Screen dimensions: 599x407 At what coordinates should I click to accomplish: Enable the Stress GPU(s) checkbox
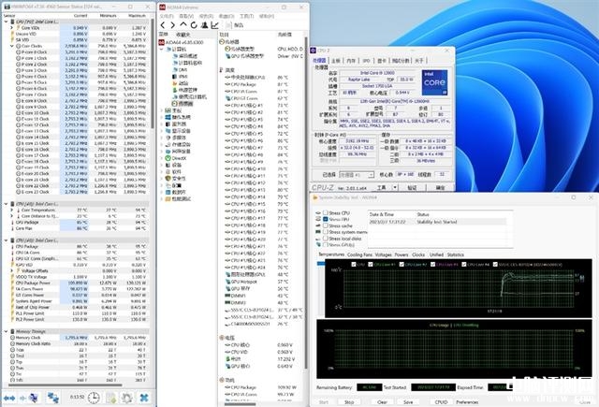click(x=326, y=245)
